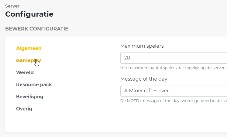
Task: Open the Algemeen settings tab
Action: [29, 48]
